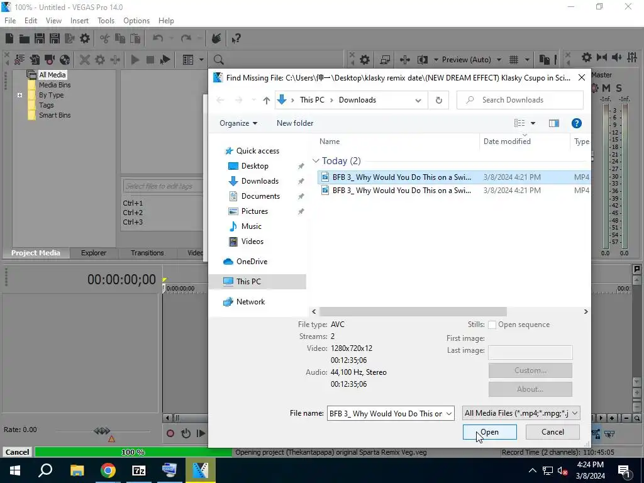Click the Start Preview play icon in Project Media

pos(135,60)
